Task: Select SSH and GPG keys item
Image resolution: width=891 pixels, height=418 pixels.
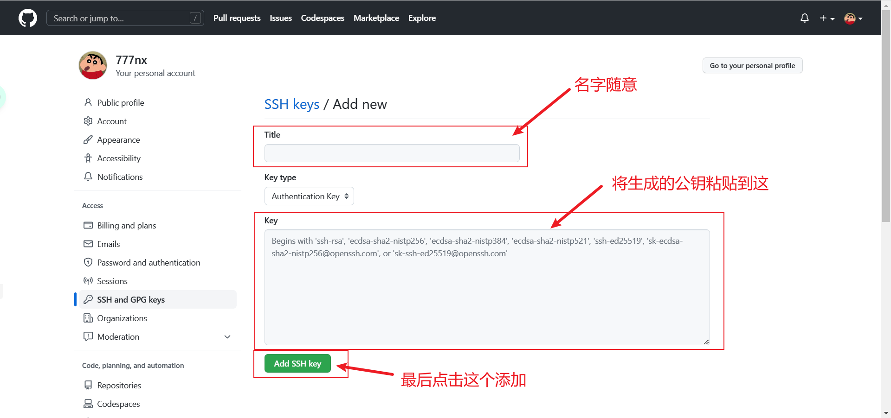Action: tap(158, 299)
